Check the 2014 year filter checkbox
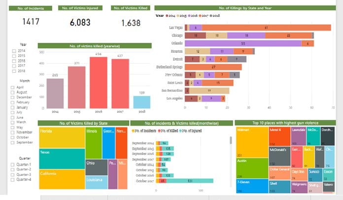 click(x=14, y=51)
